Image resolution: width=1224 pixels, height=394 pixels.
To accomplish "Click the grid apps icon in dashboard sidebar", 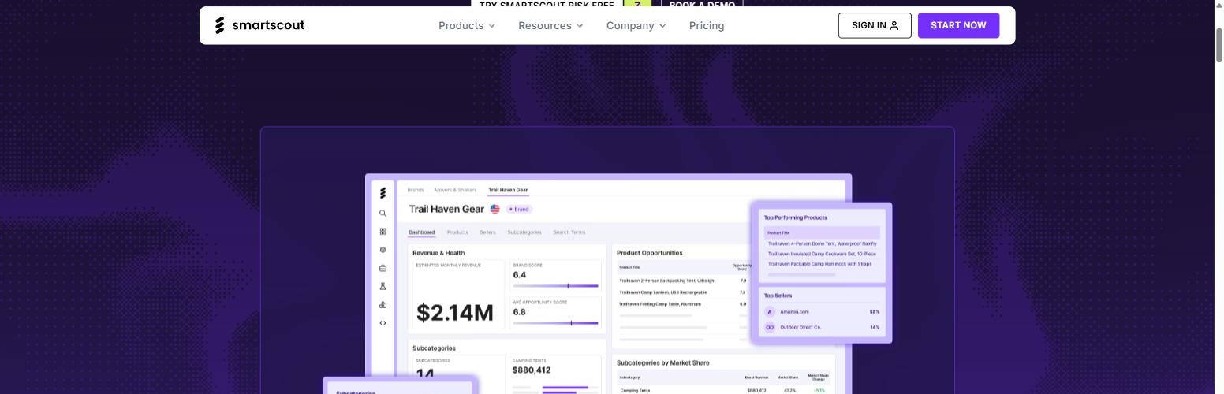I will click(383, 232).
